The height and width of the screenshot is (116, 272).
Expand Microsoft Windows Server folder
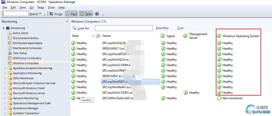5,93
